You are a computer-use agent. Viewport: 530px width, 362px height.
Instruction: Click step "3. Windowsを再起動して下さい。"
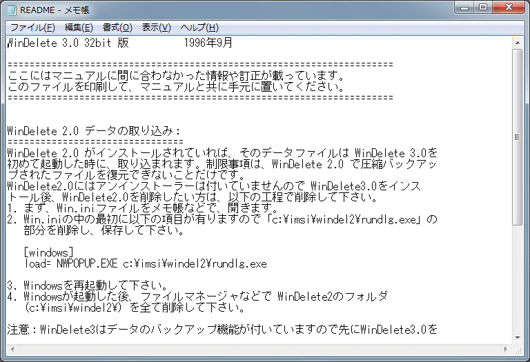88,285
